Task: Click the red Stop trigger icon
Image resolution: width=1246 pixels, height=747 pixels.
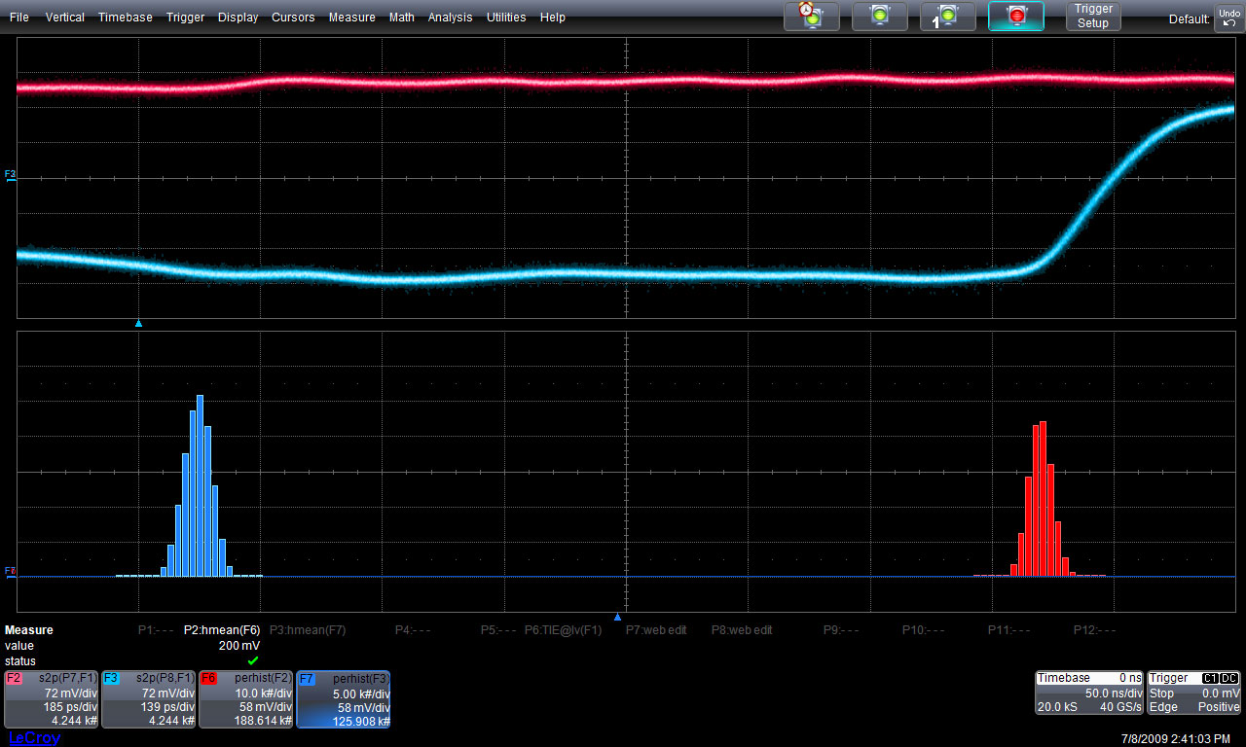Action: pyautogui.click(x=1016, y=16)
